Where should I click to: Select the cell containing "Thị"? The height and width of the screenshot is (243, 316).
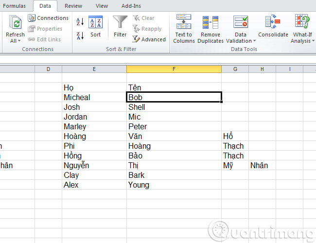[x=174, y=165]
